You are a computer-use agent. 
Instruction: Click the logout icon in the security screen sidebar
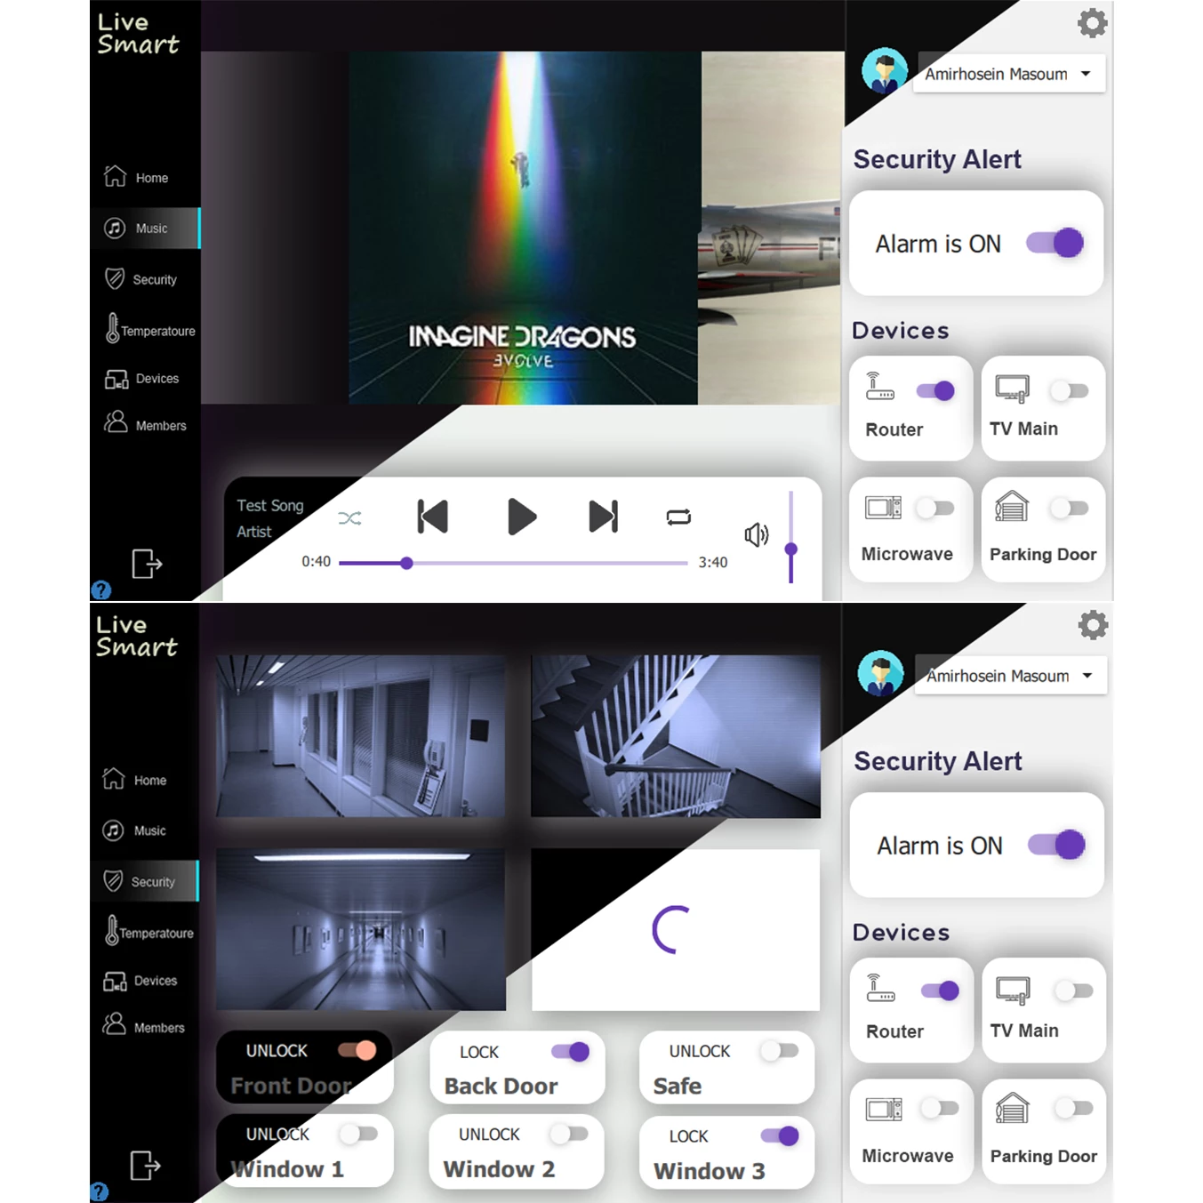pyautogui.click(x=145, y=1165)
